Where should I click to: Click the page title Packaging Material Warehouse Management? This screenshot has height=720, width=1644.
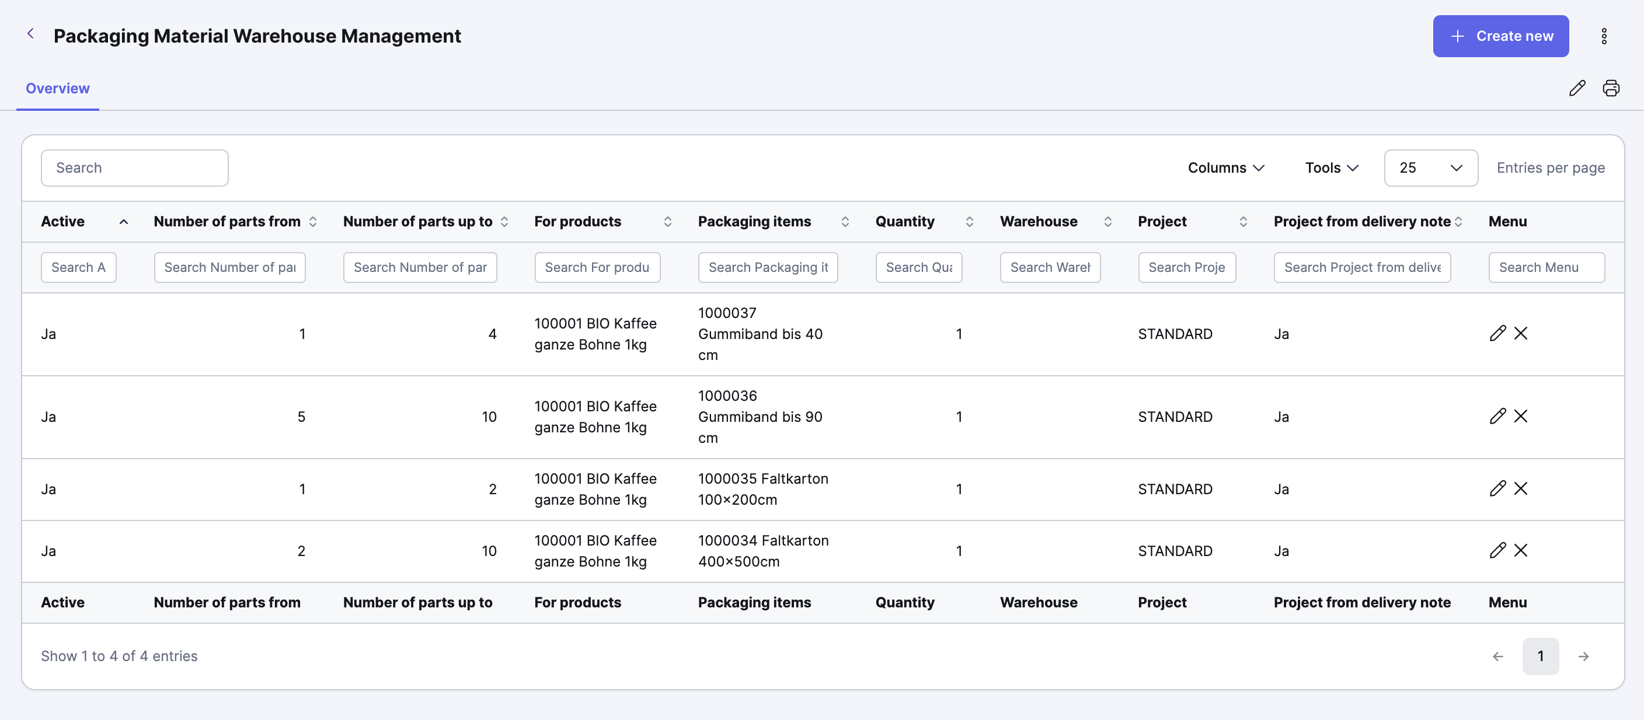pyautogui.click(x=257, y=36)
